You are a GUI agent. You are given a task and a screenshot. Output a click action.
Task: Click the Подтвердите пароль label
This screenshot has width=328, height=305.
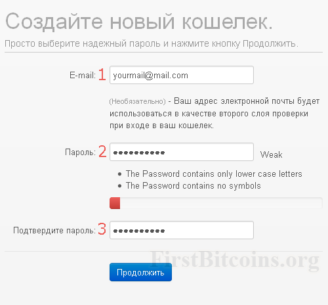click(54, 231)
